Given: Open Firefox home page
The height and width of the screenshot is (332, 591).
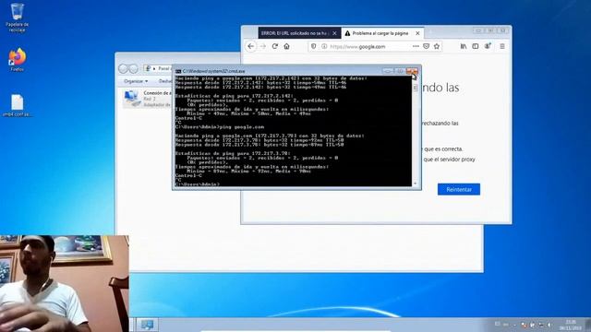Looking at the screenshot, I should 287,46.
